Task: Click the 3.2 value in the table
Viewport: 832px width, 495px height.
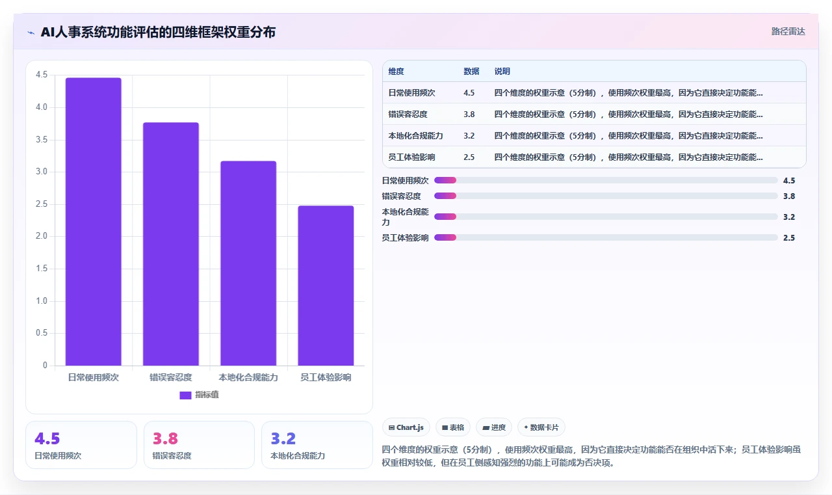Action: click(x=469, y=135)
